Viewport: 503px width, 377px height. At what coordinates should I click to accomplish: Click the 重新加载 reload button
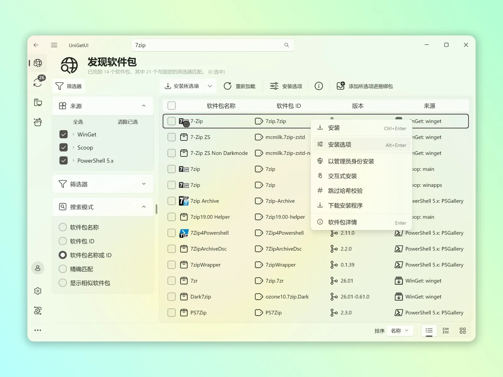240,86
